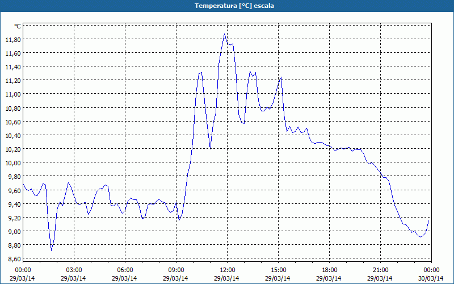Click the 18:00 time axis label
This screenshot has width=454, height=284.
[330, 270]
